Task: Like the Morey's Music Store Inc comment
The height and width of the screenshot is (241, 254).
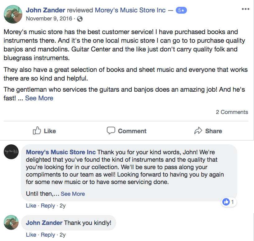Action: click(x=31, y=206)
